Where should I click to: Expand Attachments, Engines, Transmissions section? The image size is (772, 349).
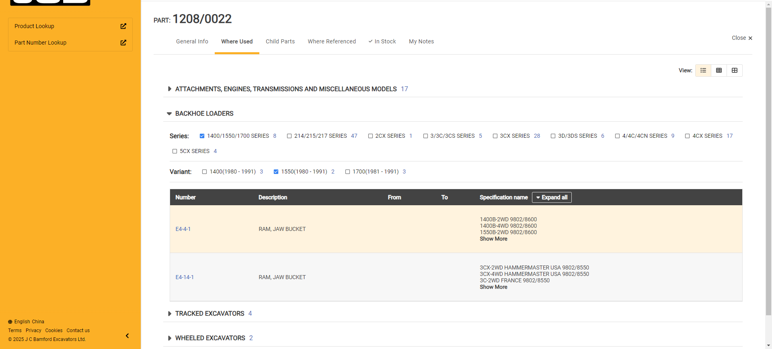169,89
